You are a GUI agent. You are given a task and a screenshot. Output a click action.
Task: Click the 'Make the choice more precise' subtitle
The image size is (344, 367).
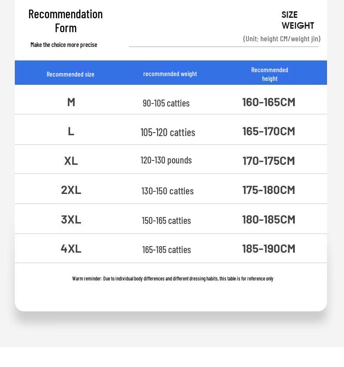(64, 45)
